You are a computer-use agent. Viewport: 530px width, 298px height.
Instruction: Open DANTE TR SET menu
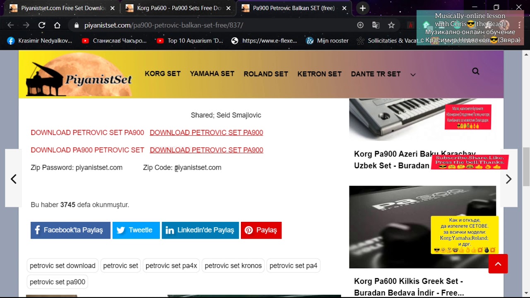tap(376, 74)
